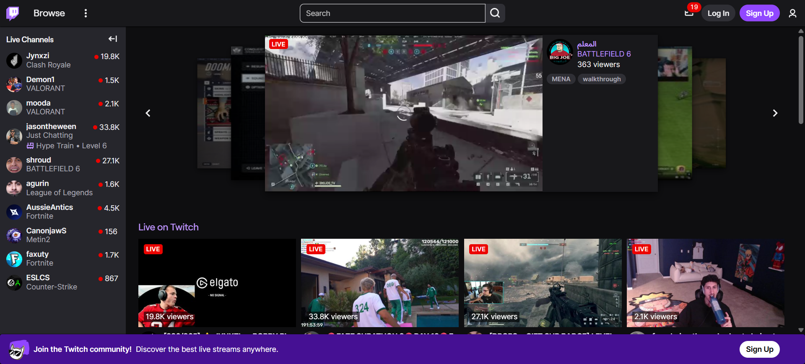Open mooda channel row name

38,103
